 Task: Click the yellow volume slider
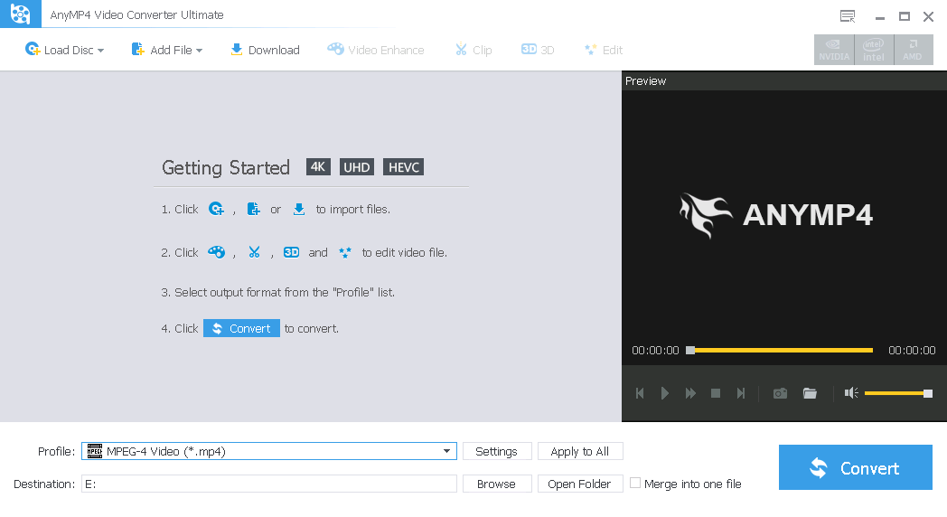click(x=898, y=393)
